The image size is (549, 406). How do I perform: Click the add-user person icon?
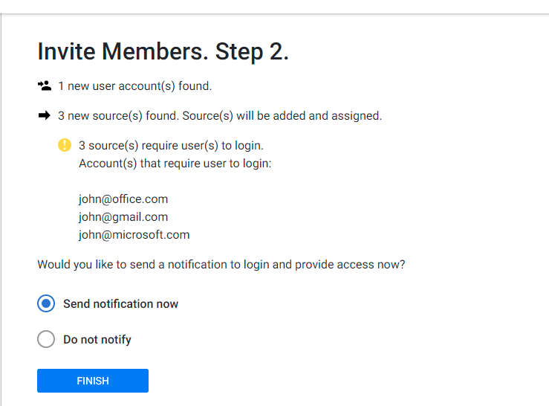(45, 86)
